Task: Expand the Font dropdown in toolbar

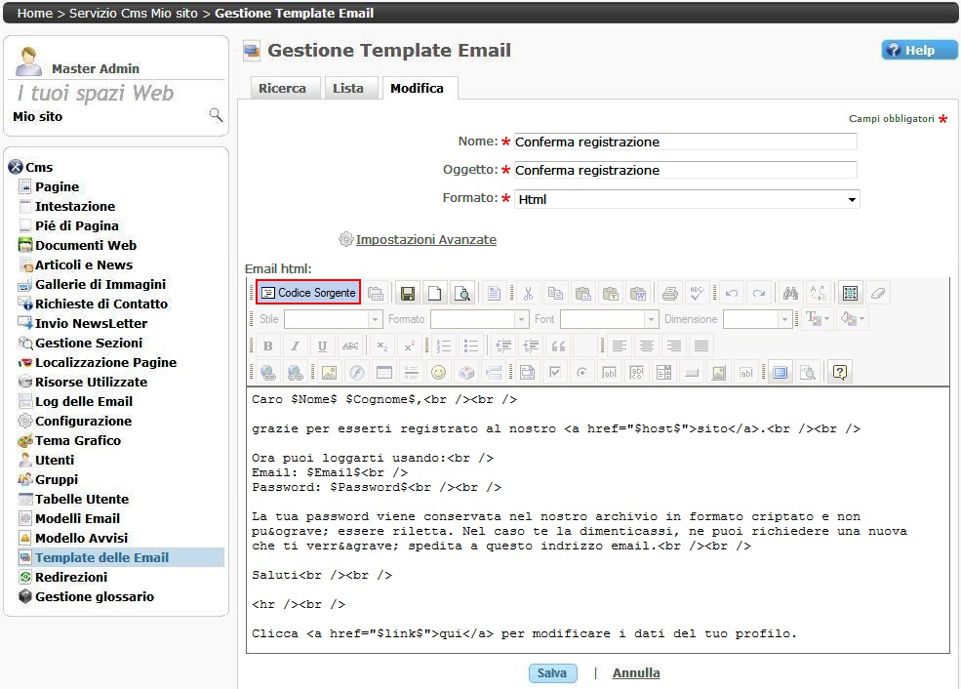Action: point(651,319)
